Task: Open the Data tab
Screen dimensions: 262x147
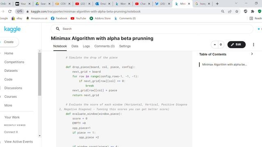Action: click(x=75, y=46)
